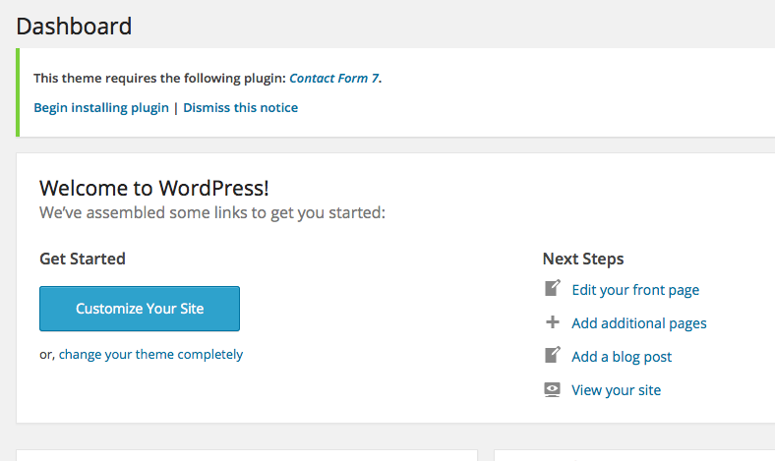Click the Next Steps section heading
The width and height of the screenshot is (775, 461).
[x=583, y=259]
